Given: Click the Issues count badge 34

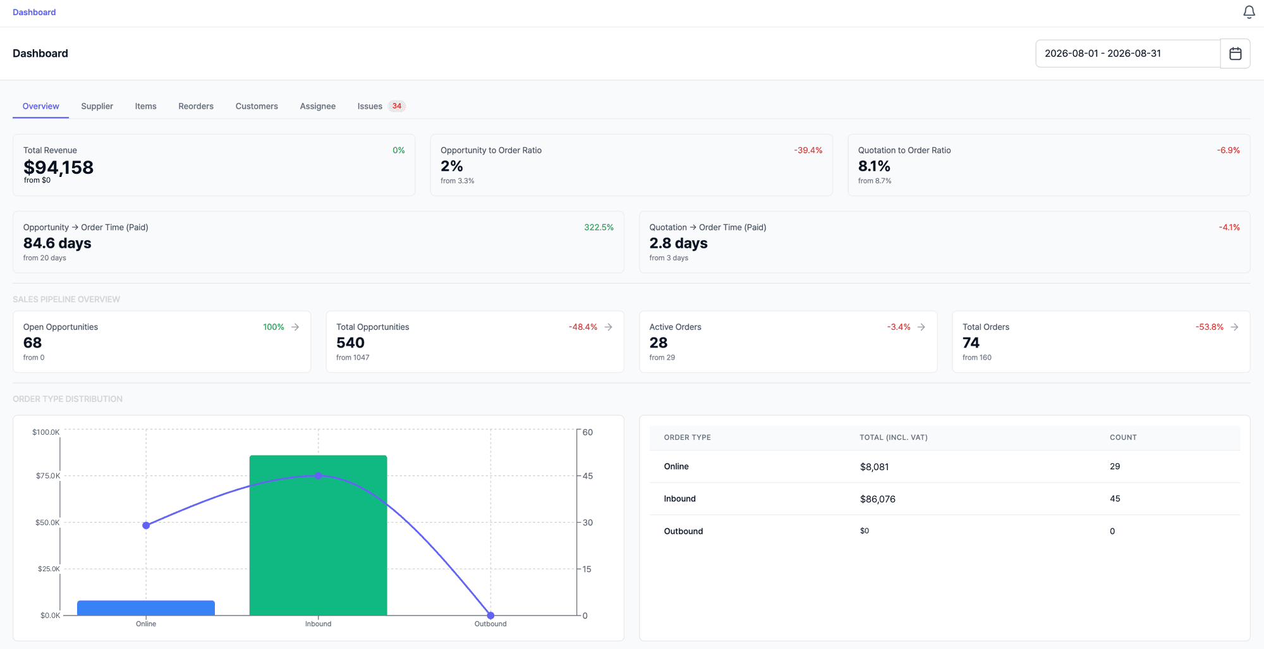Looking at the screenshot, I should [397, 106].
